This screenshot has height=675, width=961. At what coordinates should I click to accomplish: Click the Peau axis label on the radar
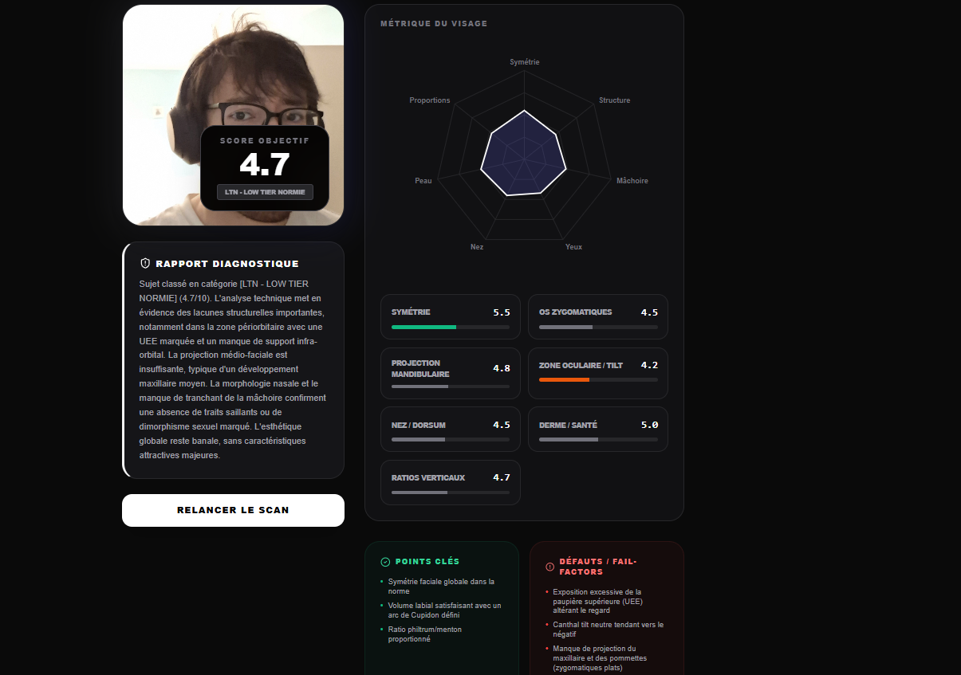click(x=423, y=181)
